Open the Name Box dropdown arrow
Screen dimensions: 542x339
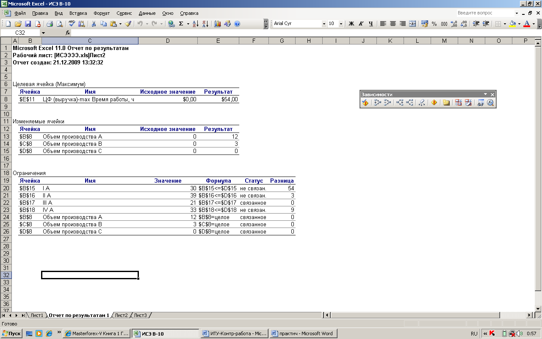click(43, 33)
